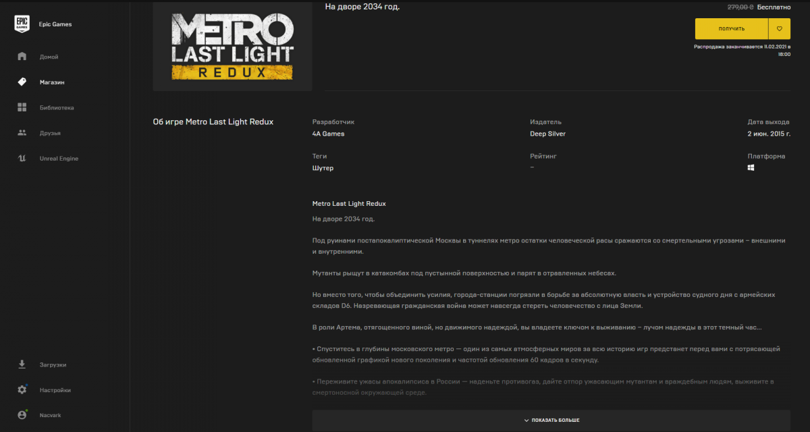
Task: Click the Settings gear icon
Action: click(22, 390)
